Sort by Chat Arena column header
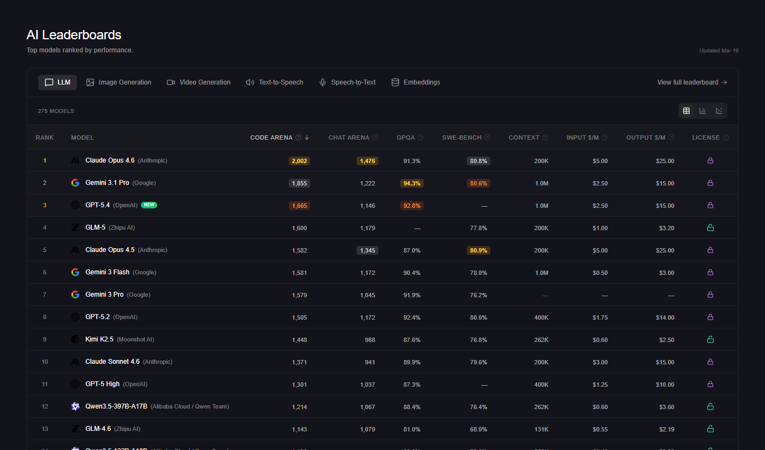This screenshot has width=765, height=450. (349, 138)
